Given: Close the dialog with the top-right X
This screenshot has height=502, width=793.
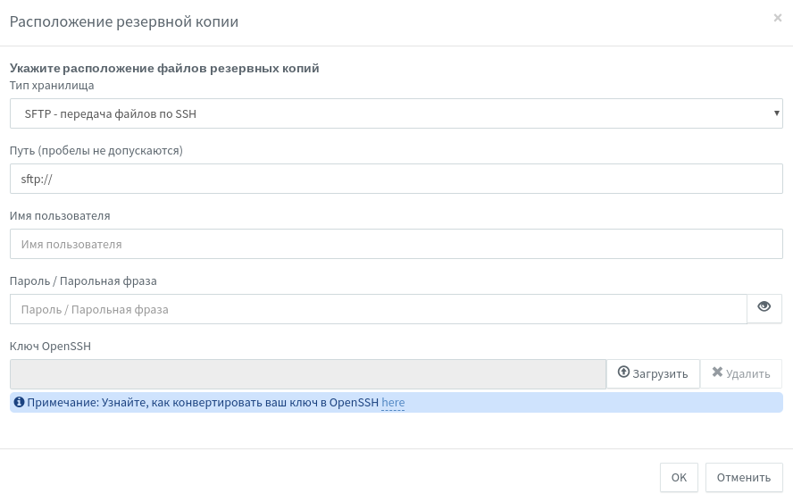Looking at the screenshot, I should click(777, 18).
